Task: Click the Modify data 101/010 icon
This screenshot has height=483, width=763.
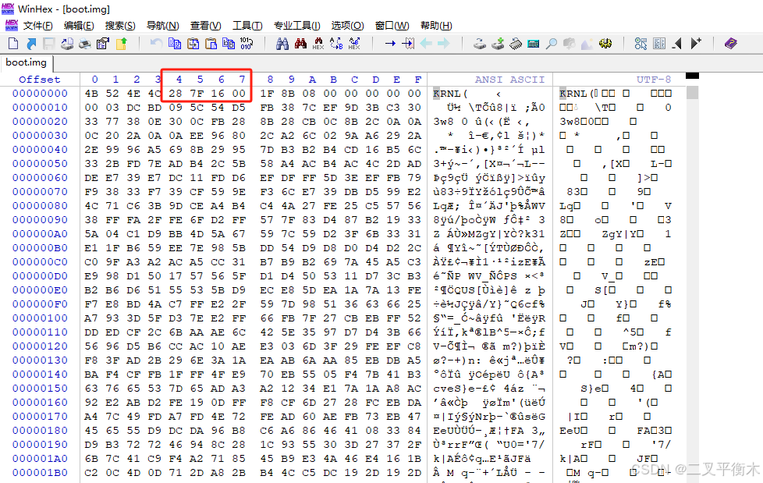Action: pos(247,44)
